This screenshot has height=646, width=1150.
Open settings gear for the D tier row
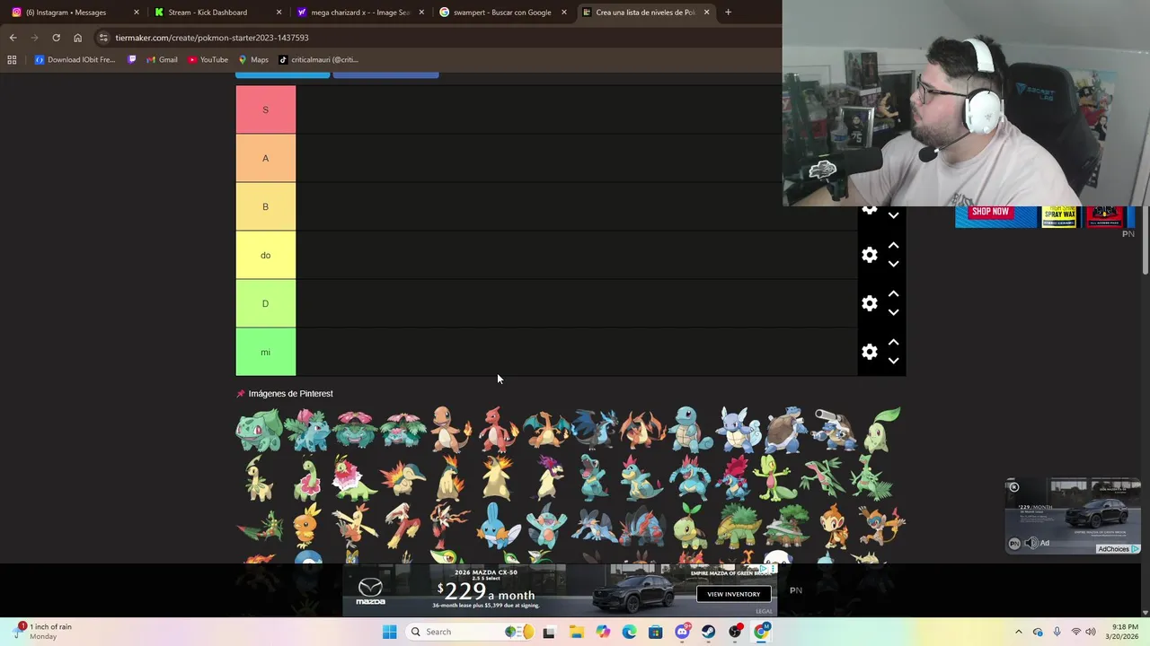coord(869,303)
